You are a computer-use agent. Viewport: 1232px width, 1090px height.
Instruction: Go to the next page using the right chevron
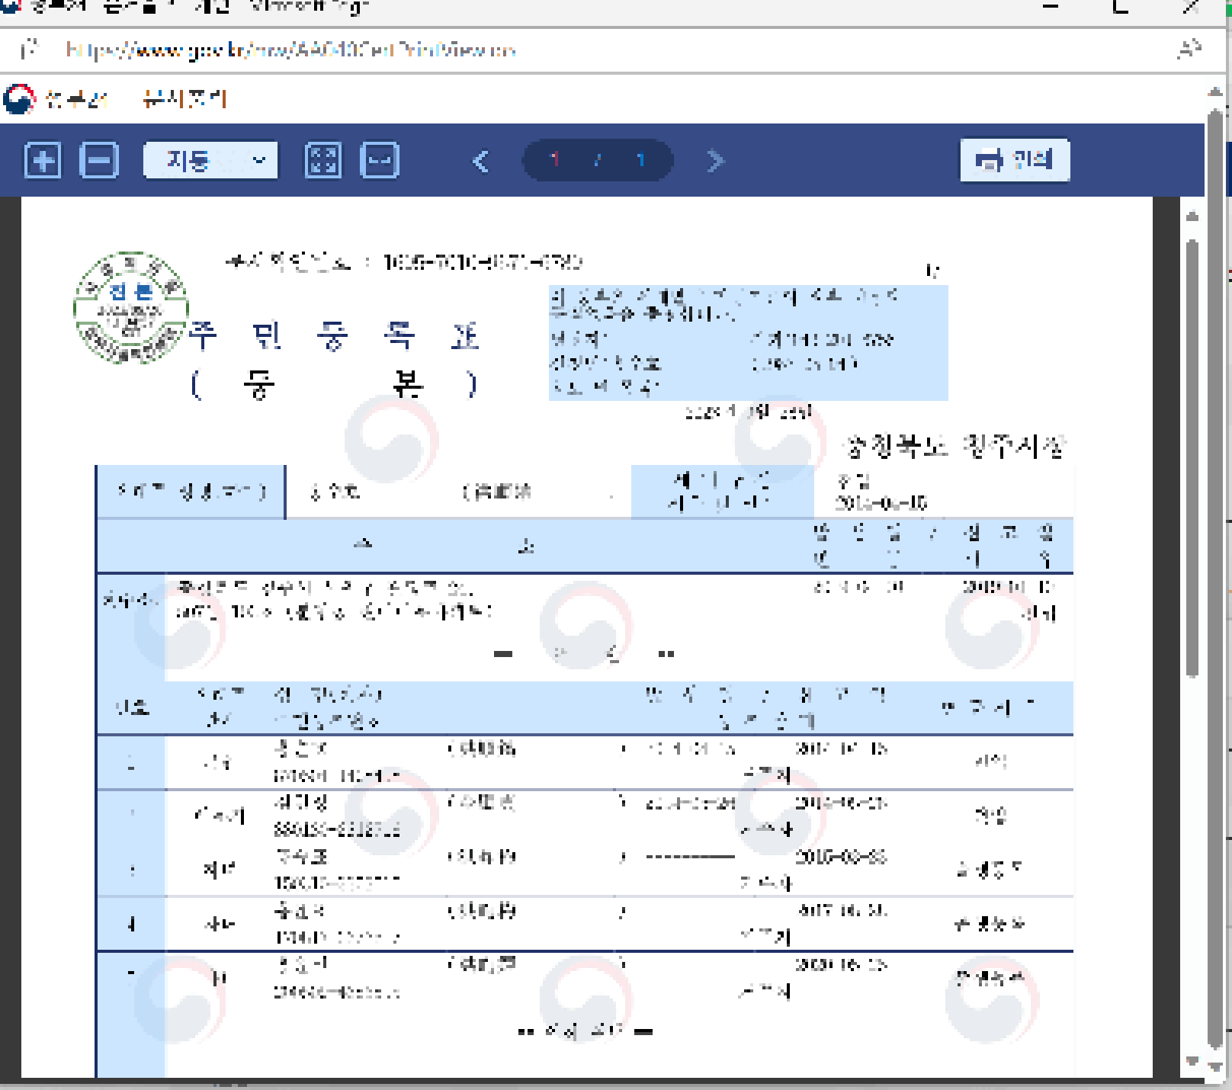[714, 160]
